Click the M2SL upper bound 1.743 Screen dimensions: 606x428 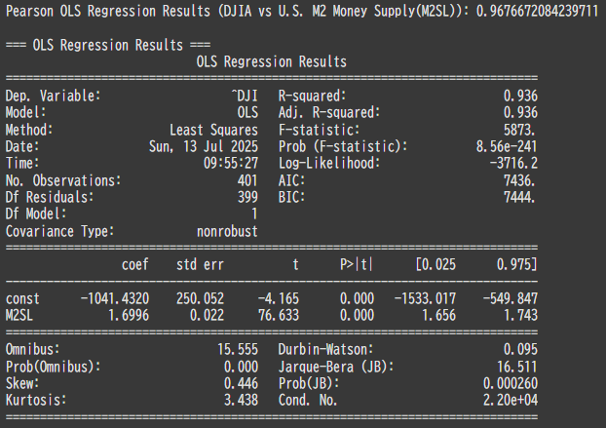click(x=520, y=316)
